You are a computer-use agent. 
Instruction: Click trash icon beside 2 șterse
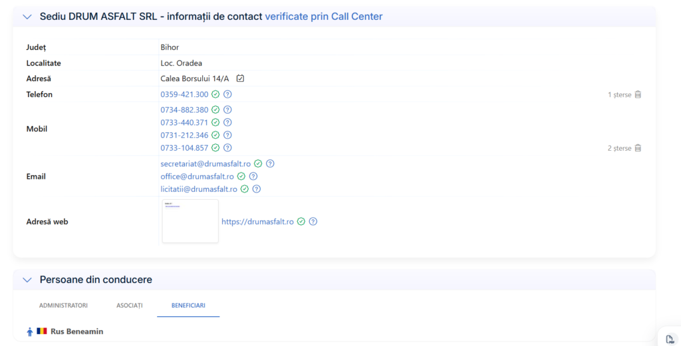pos(638,148)
